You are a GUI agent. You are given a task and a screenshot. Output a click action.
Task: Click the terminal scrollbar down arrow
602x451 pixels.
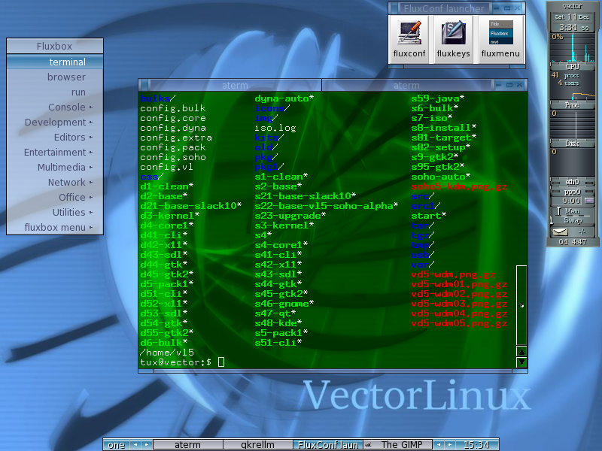click(521, 362)
